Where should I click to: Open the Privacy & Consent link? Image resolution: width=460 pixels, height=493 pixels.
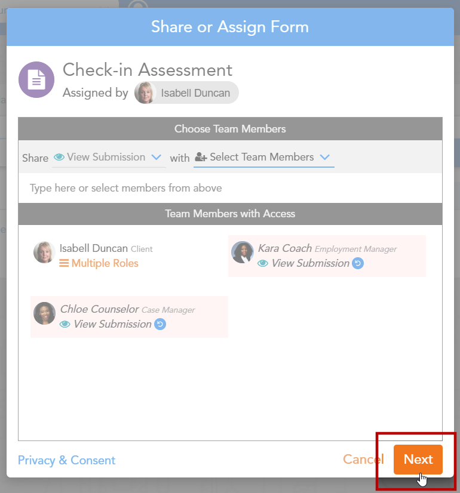(x=66, y=460)
